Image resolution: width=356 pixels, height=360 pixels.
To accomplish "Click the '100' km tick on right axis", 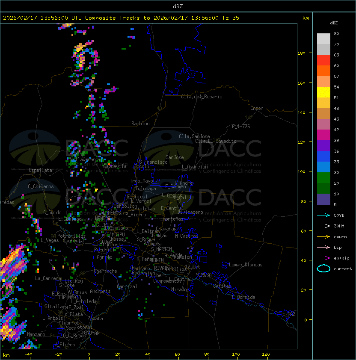I will pyautogui.click(x=301, y=171).
